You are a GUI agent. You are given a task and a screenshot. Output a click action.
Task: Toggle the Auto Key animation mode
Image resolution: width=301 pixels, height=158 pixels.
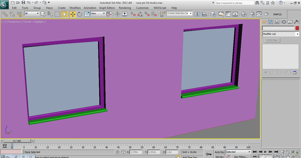coord(220,152)
